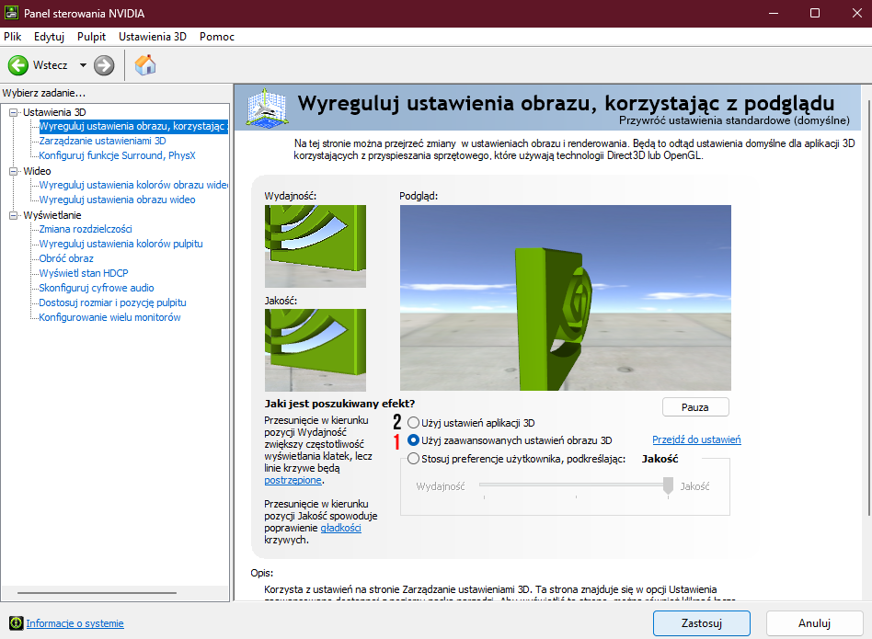
Task: Open the Pomoc menu
Action: [x=217, y=37]
